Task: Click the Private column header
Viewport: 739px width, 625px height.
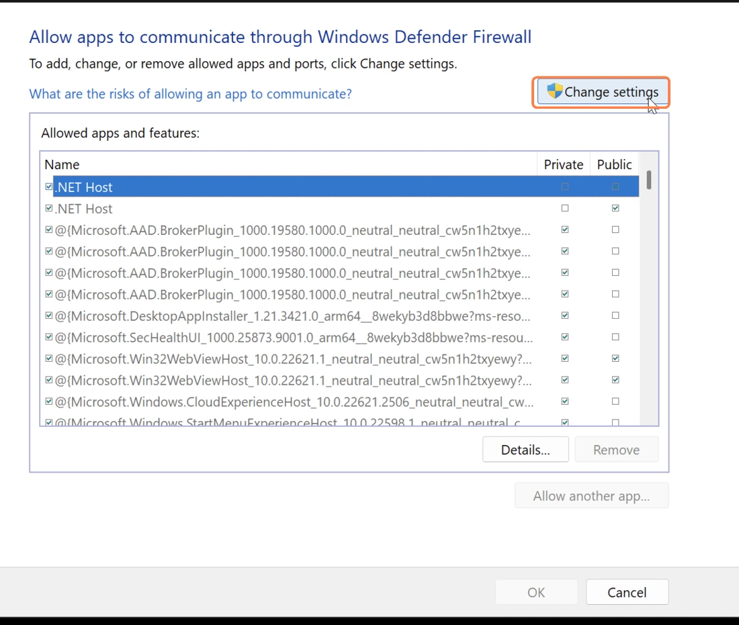Action: 564,164
